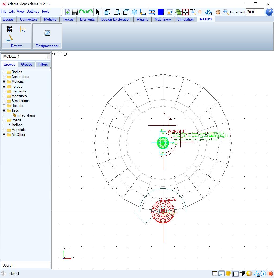This screenshot has width=274, height=278.
Task: Select the arrow pointer tool
Action: 98,12
